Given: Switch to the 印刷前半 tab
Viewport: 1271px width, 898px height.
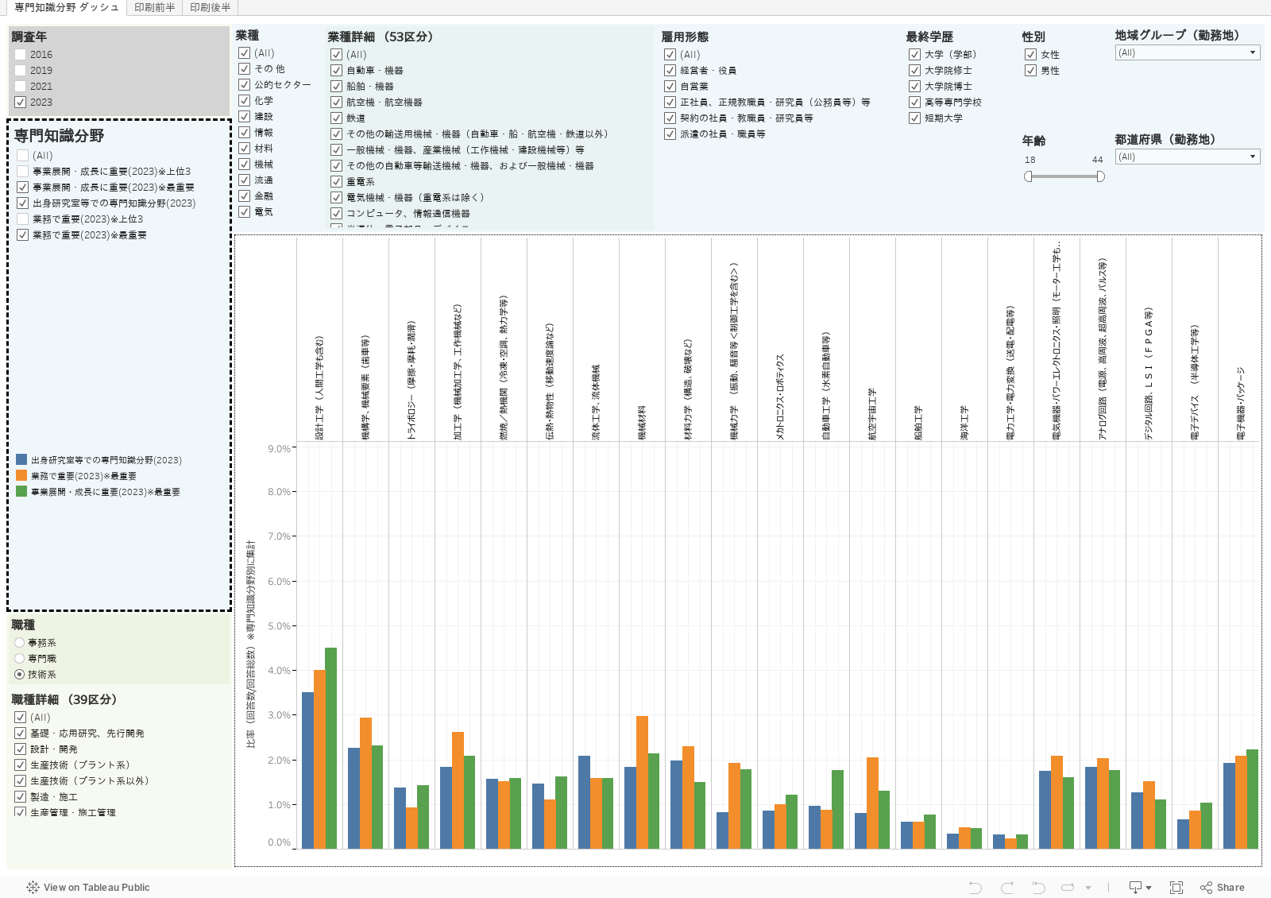Looking at the screenshot, I should point(154,7).
